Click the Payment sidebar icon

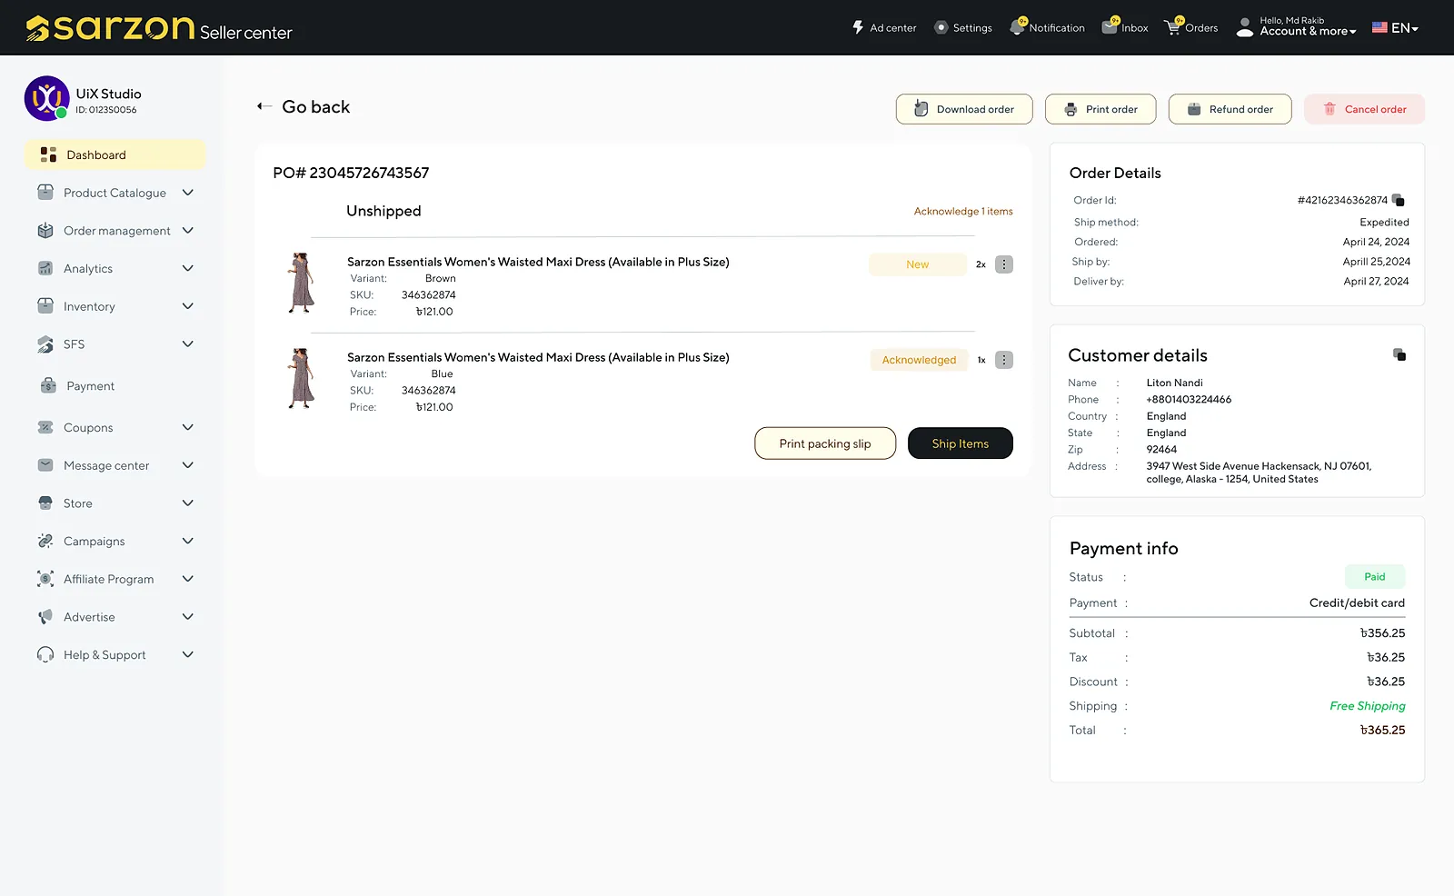tap(48, 385)
